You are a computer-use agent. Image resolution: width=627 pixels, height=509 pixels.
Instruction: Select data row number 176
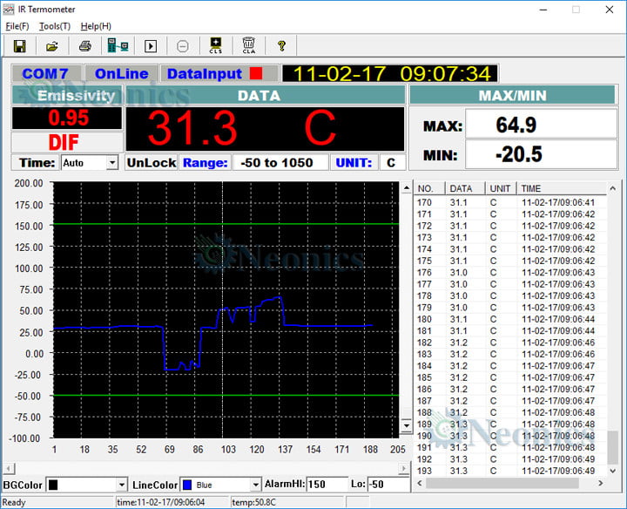[511, 273]
